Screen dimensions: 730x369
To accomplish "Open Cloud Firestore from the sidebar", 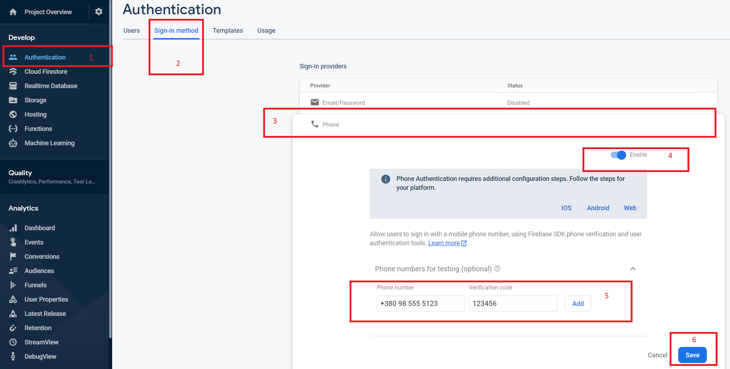I will (x=46, y=72).
